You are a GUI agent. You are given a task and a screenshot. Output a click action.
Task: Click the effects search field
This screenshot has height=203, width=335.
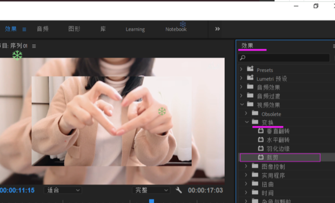tap(284, 58)
